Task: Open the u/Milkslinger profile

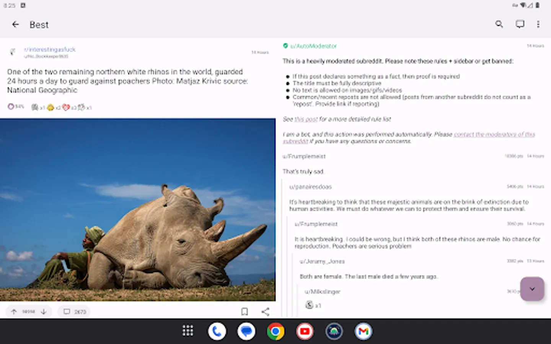Action: pyautogui.click(x=322, y=292)
